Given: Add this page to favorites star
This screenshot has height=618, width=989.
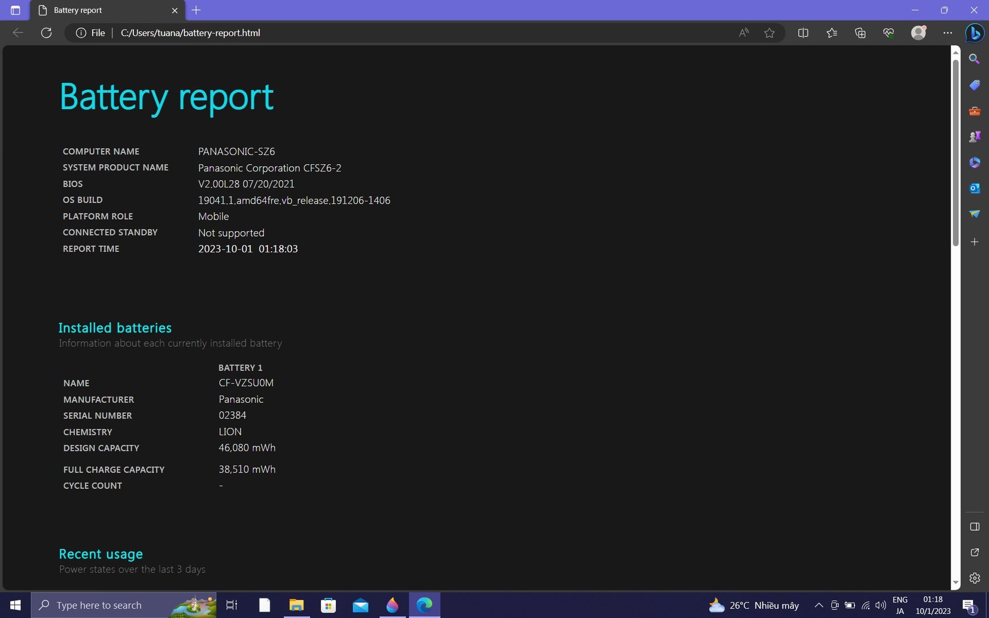Looking at the screenshot, I should pyautogui.click(x=769, y=33).
